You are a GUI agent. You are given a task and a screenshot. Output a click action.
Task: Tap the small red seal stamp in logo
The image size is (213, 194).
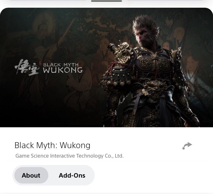(40, 63)
